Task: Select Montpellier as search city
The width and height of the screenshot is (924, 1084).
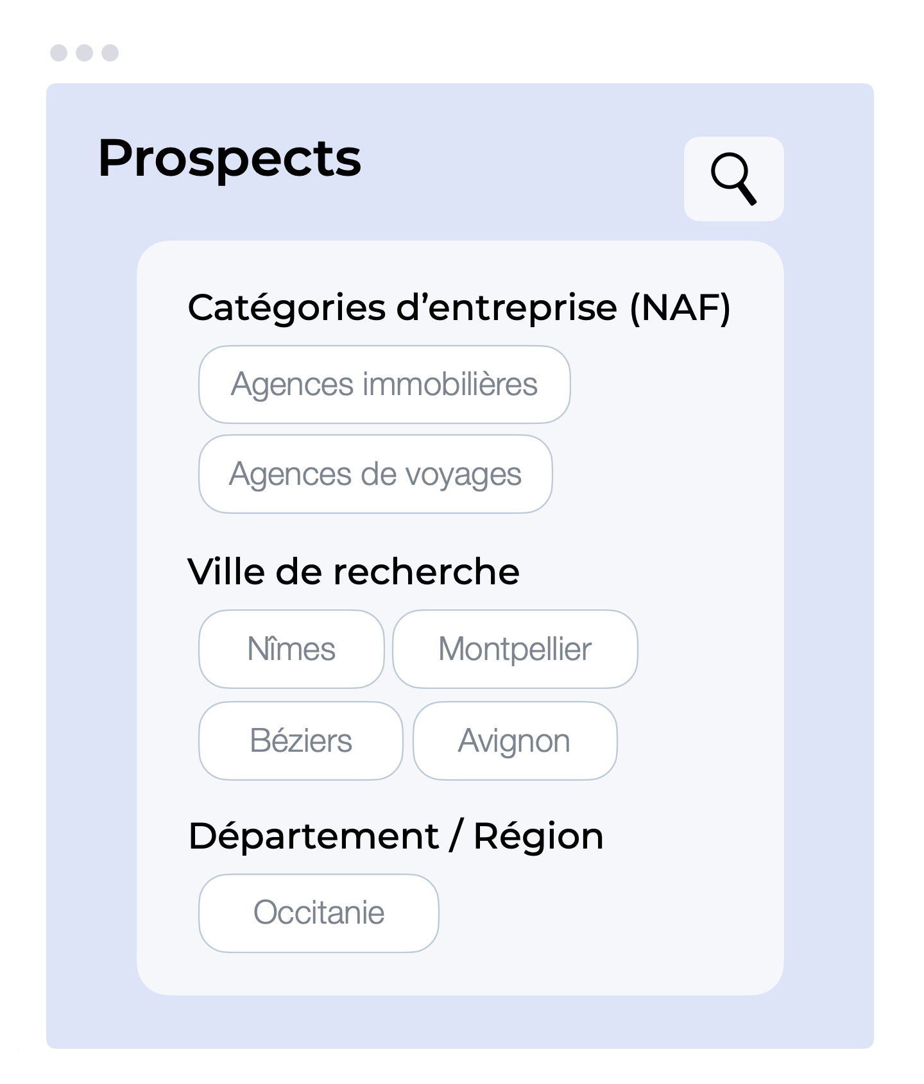Action: pyautogui.click(x=515, y=649)
